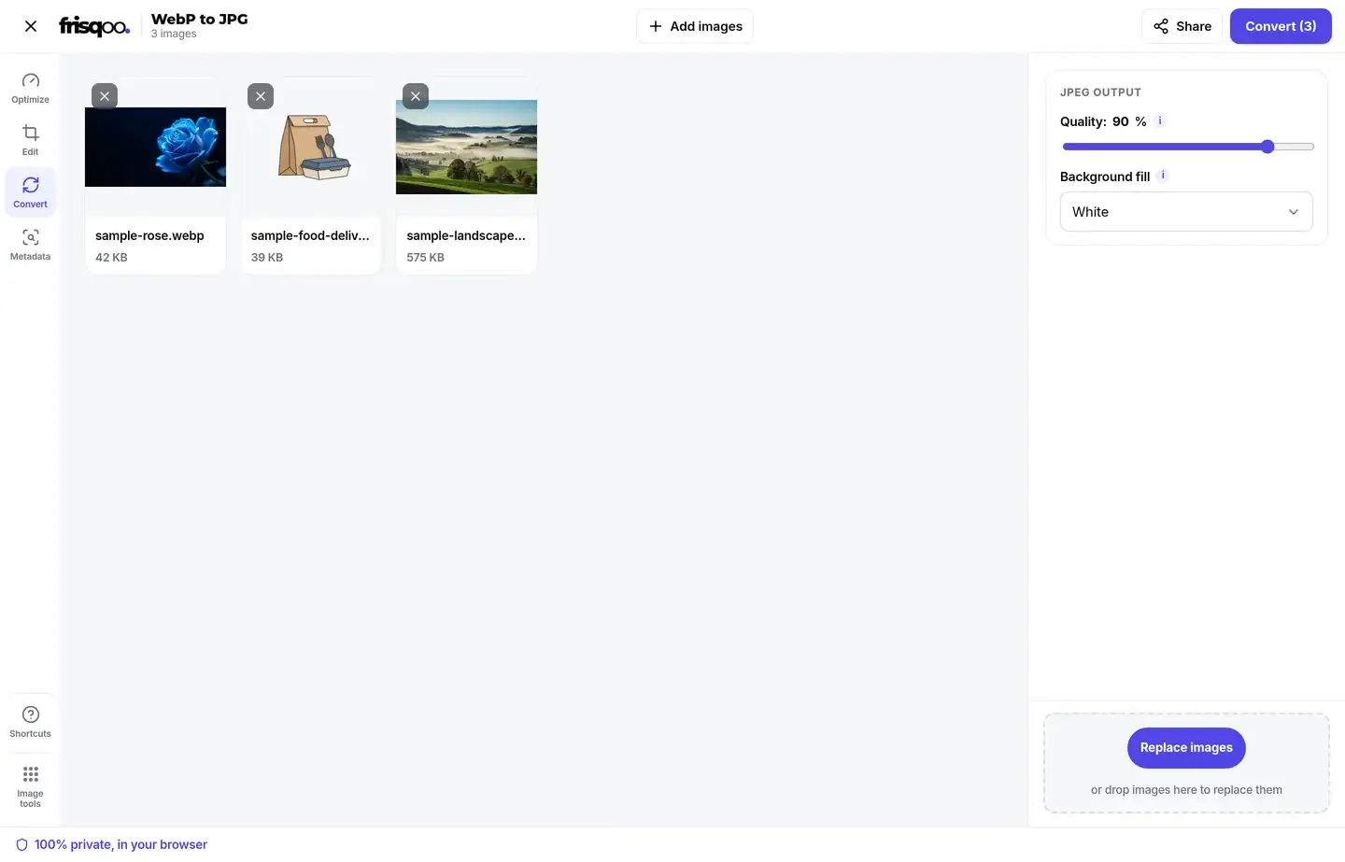This screenshot has height=862, width=1345.
Task: Open the Optimize tool
Action: (31, 88)
